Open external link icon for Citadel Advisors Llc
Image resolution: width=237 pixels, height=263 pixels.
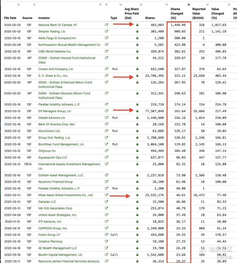106,117
